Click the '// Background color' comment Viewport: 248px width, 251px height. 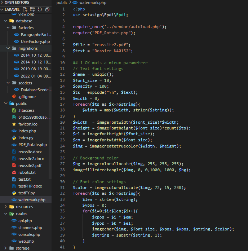pyautogui.click(x=96, y=158)
